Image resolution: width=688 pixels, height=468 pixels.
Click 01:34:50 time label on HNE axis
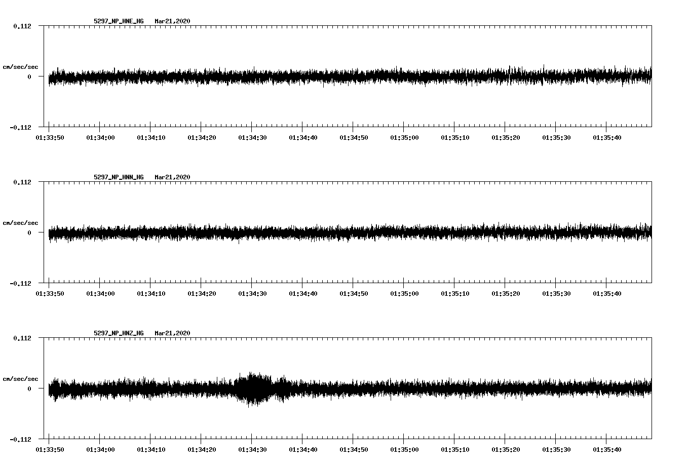coord(354,138)
